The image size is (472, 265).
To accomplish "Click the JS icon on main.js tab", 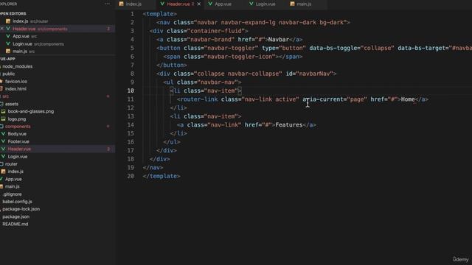I will tap(292, 4).
